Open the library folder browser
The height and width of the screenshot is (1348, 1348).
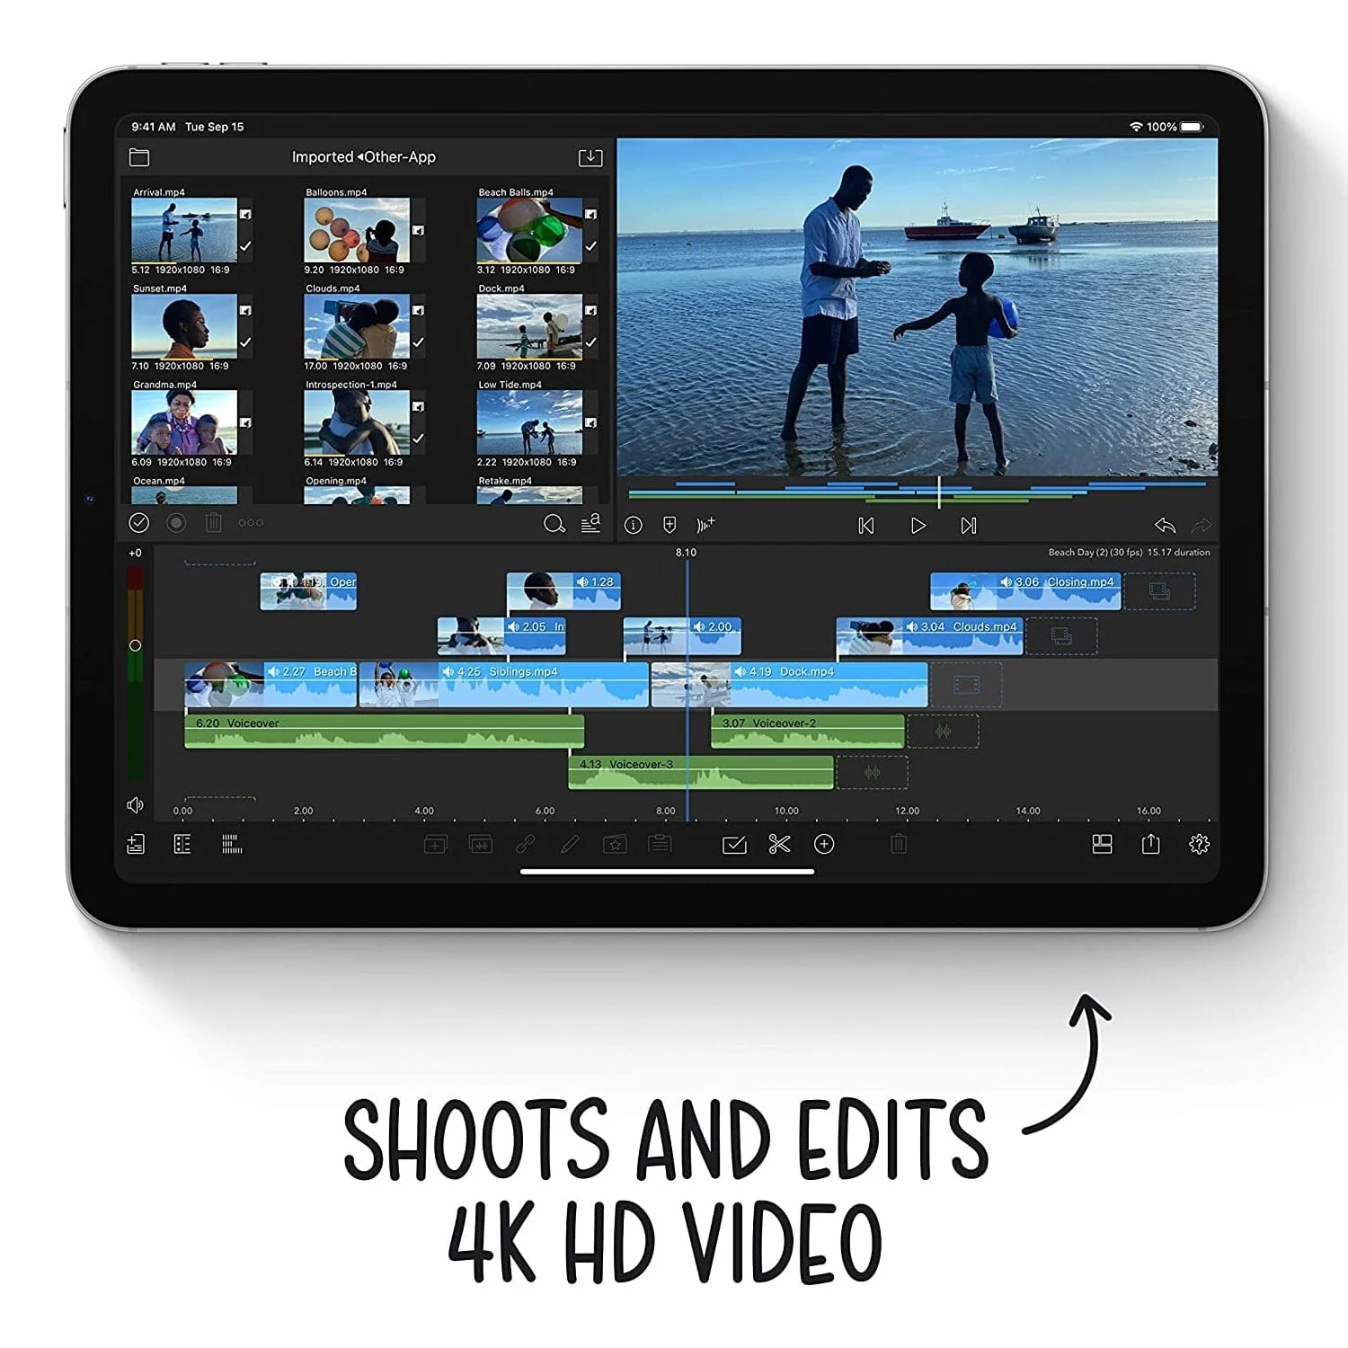click(x=139, y=158)
